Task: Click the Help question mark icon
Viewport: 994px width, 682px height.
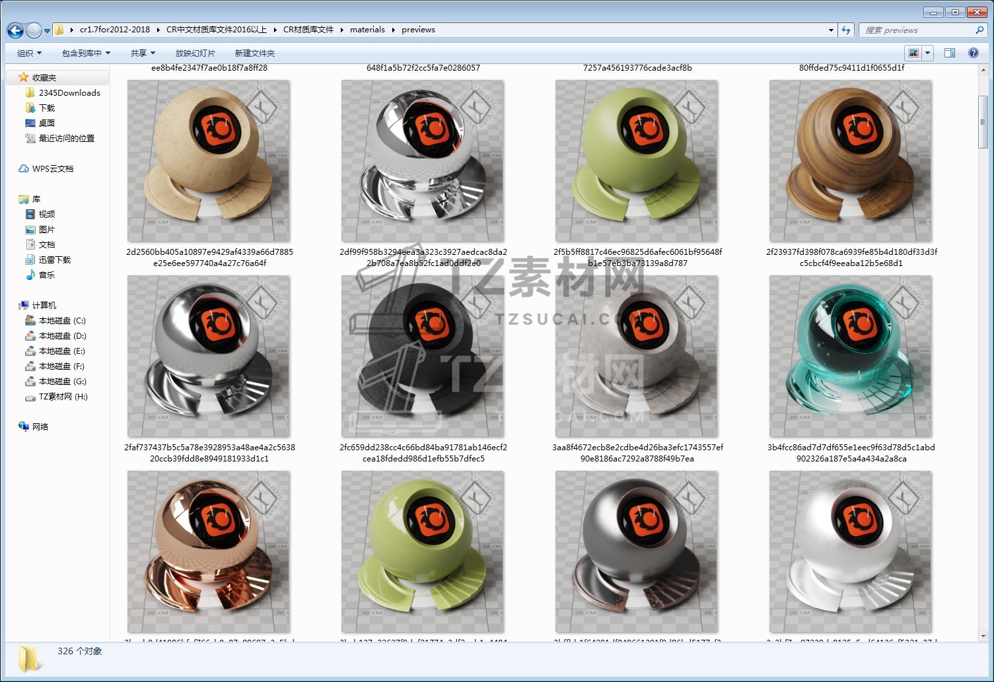Action: tap(973, 53)
